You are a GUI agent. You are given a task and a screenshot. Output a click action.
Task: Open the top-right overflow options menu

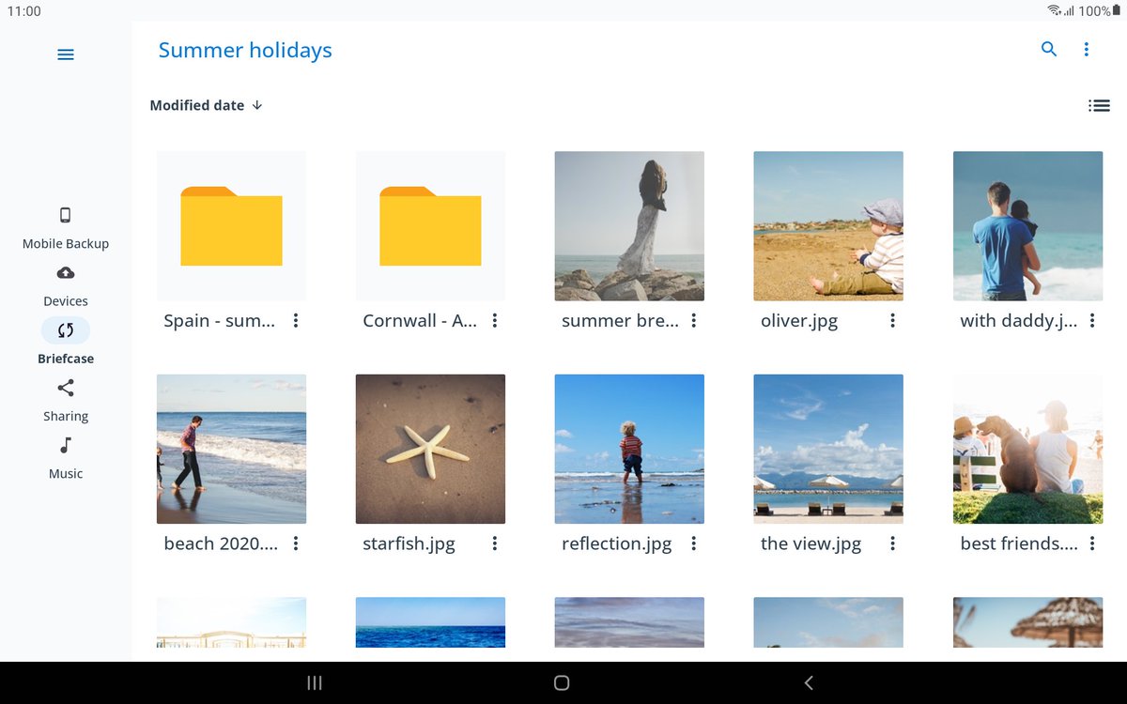[x=1087, y=50]
